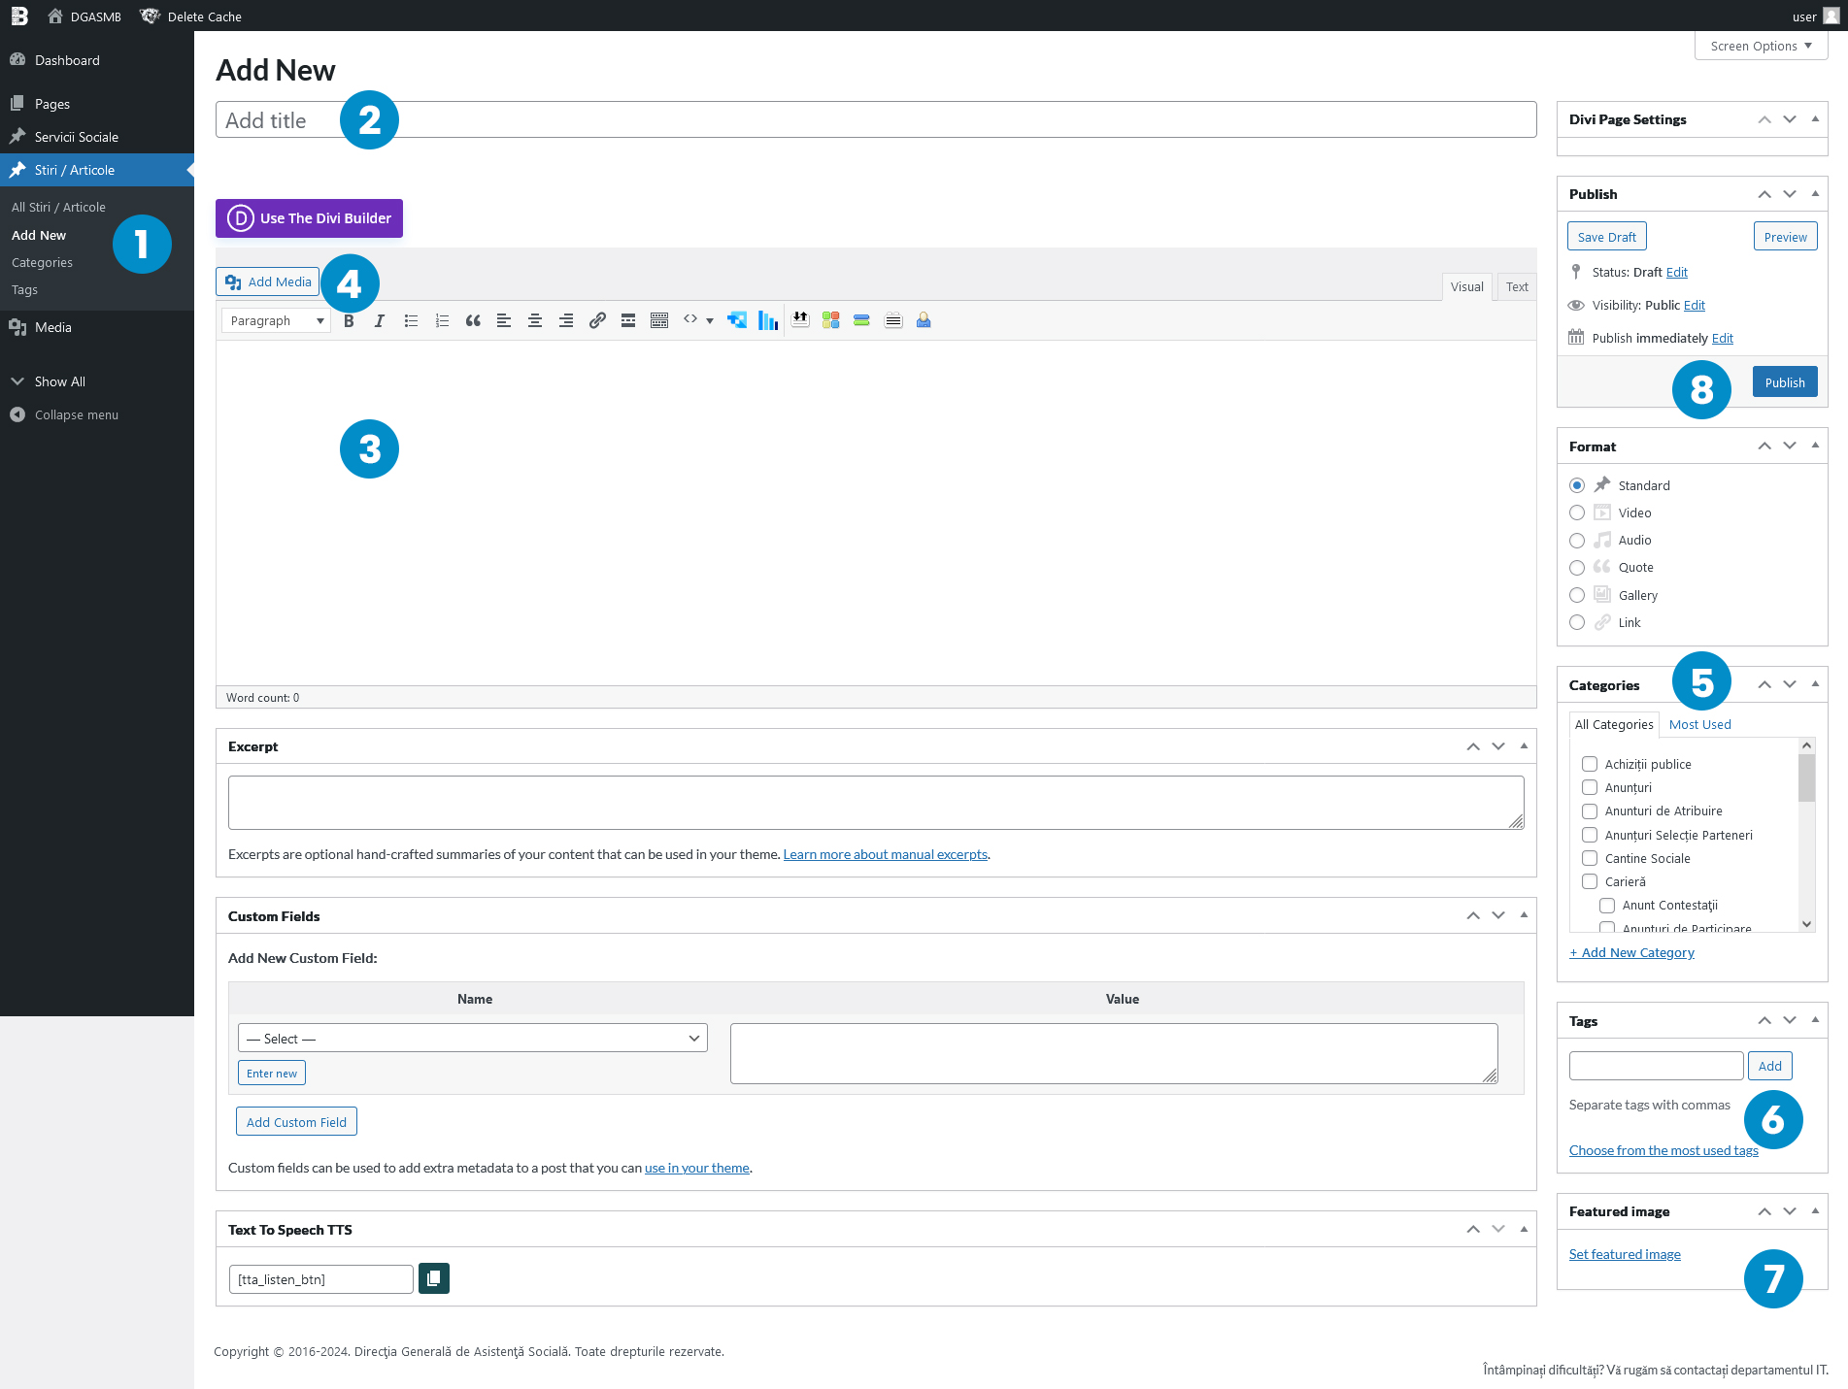
Task: Click the colored four-squares toolbar icon
Action: [x=830, y=320]
